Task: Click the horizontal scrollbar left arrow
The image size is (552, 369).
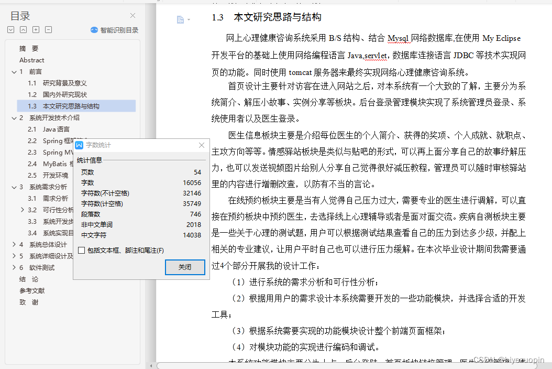Action: click(151, 366)
